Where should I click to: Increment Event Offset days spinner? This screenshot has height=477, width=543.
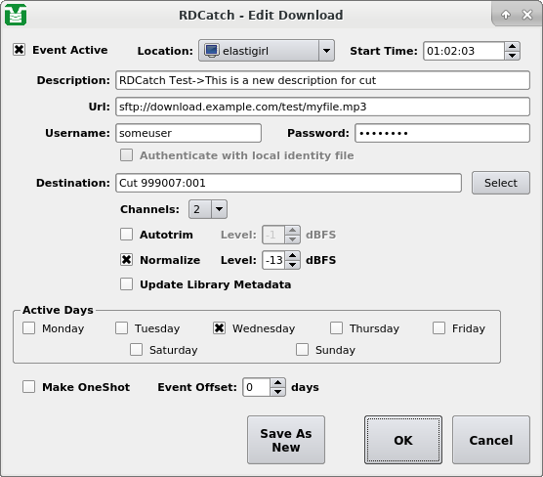pos(277,382)
